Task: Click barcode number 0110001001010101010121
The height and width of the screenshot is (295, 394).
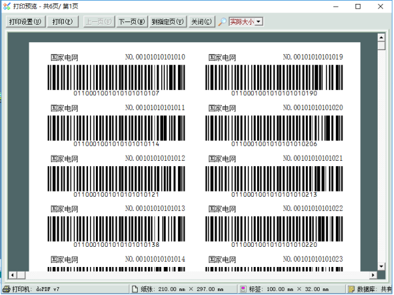Action: point(116,195)
